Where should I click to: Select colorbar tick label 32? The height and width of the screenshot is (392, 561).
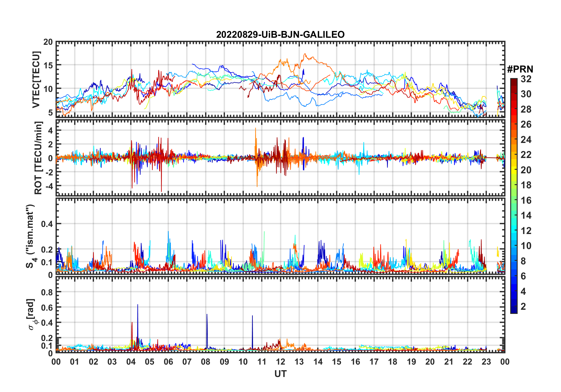pyautogui.click(x=526, y=79)
